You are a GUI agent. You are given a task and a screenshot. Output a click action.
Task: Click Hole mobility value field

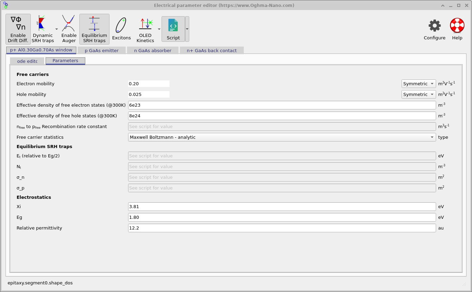click(x=149, y=94)
